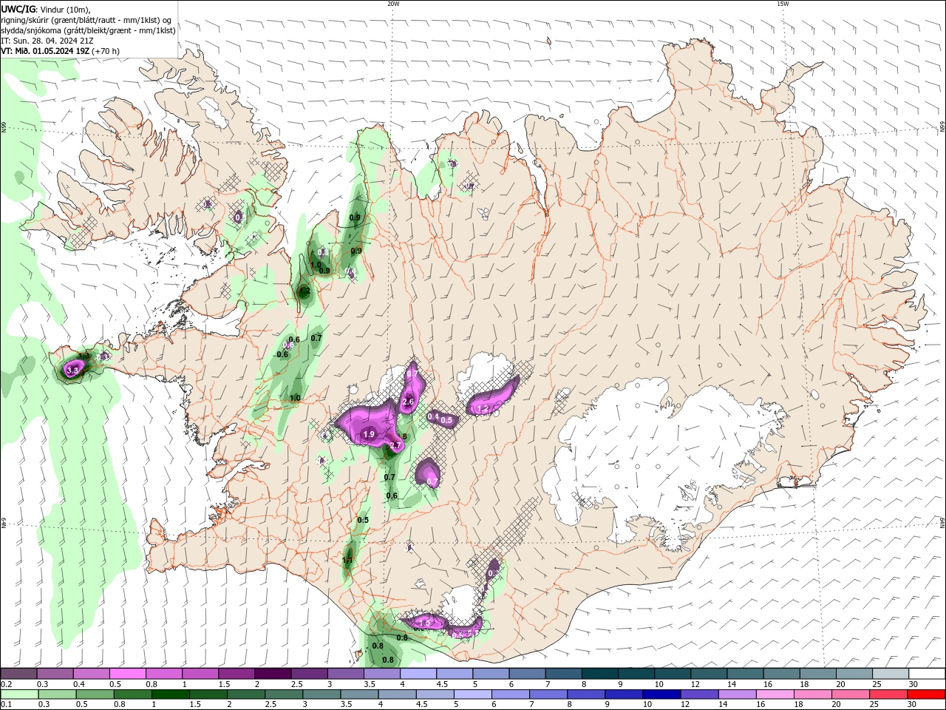Click the 1.1 rain value in southwest Iceland

(x=347, y=561)
